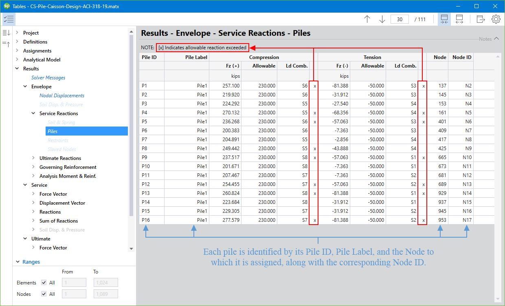Click the -2.856 tension value cell
This screenshot has height=306, width=505.
(334, 140)
